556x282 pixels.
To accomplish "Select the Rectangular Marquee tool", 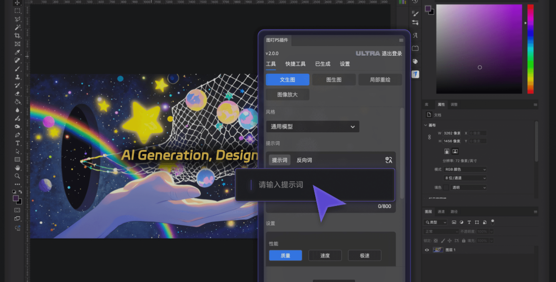I will tap(17, 11).
